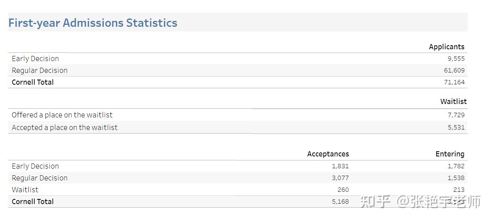Select the Regular Decision entering value 1,538
The image size is (493, 221).
tap(456, 178)
